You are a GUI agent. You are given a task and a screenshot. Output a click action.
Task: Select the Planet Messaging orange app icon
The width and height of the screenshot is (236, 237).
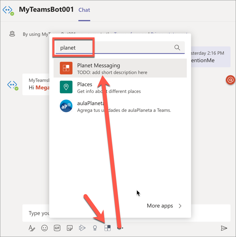pyautogui.click(x=66, y=68)
